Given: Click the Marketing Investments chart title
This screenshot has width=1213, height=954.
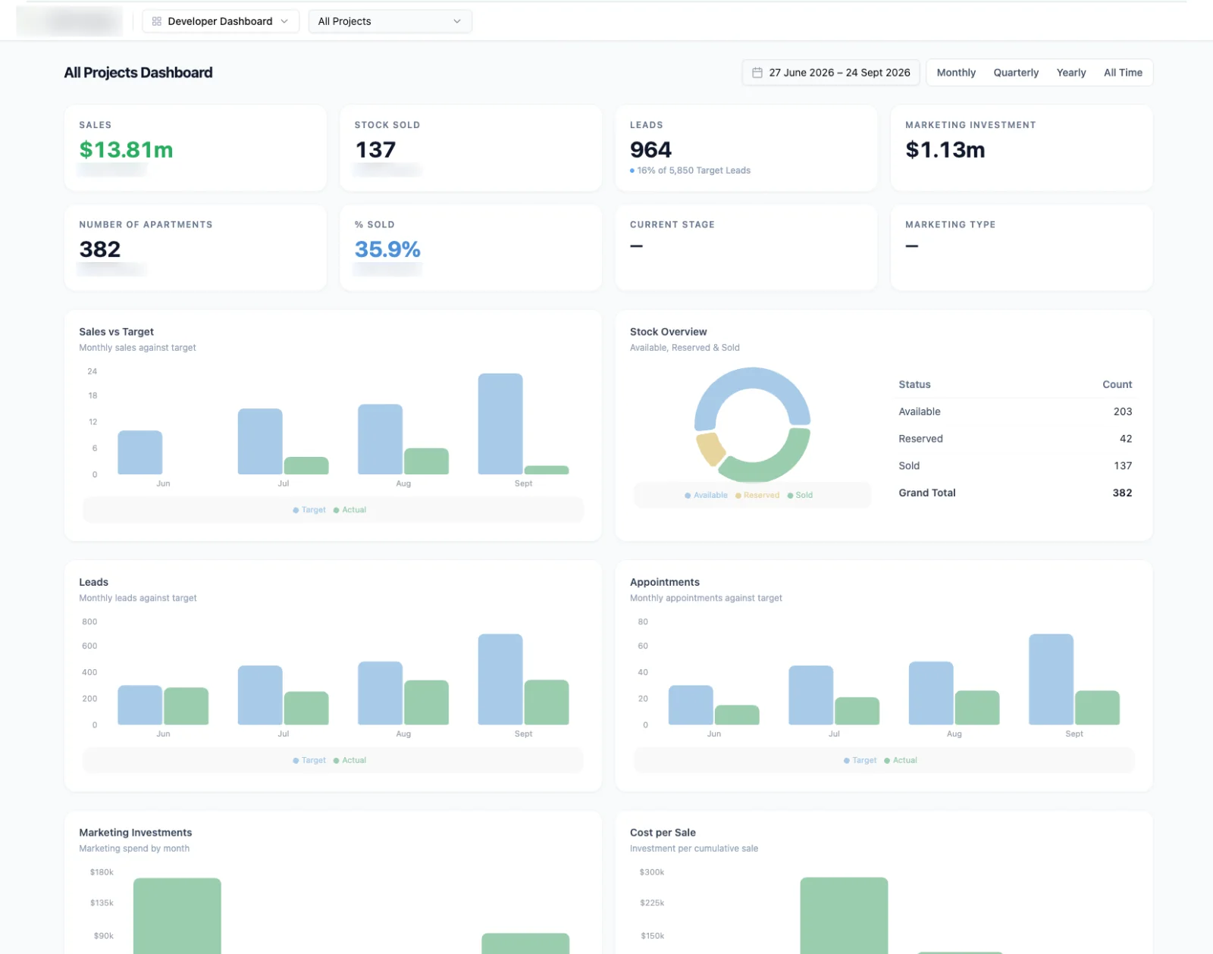Looking at the screenshot, I should click(x=136, y=833).
